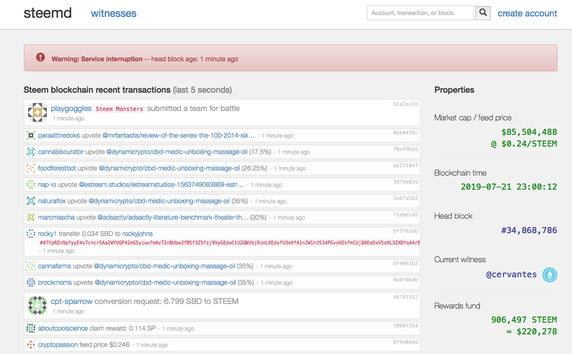572x354 pixels.
Task: Click the Steem Monsters tag label
Action: 119,109
